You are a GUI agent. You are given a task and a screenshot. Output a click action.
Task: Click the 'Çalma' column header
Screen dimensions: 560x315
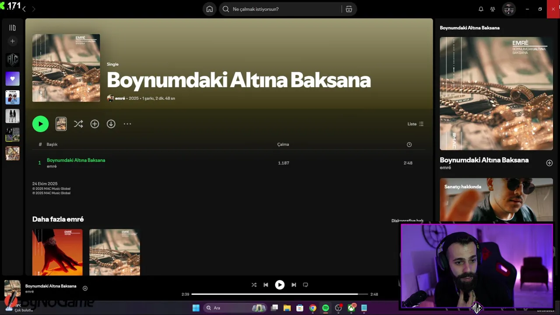pos(283,144)
